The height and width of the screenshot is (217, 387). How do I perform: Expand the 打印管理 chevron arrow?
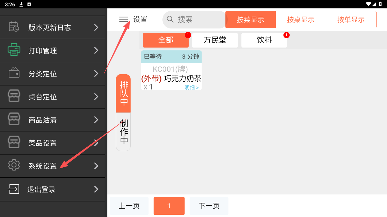(96, 50)
